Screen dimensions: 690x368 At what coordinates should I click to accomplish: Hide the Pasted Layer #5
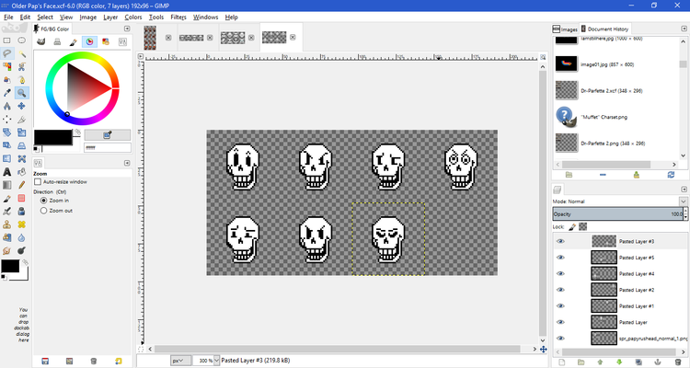pos(560,258)
